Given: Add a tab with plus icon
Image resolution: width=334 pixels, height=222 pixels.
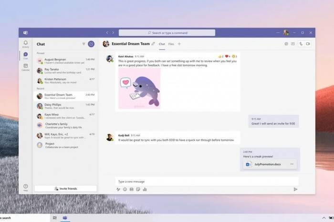Looking at the screenshot, I should 179,44.
